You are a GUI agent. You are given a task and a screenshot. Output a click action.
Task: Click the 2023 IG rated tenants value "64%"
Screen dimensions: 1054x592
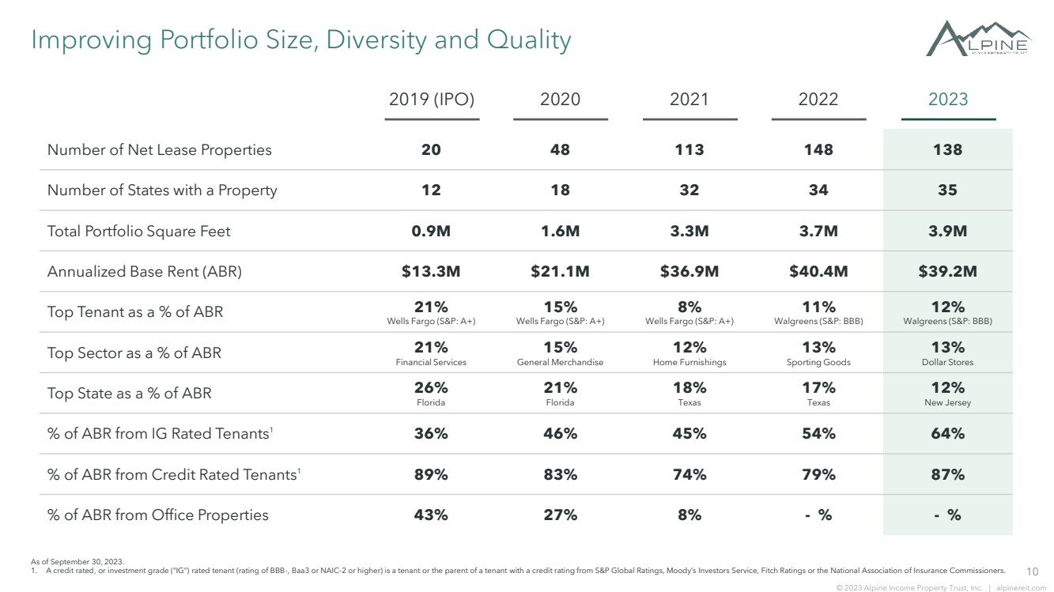pos(947,433)
